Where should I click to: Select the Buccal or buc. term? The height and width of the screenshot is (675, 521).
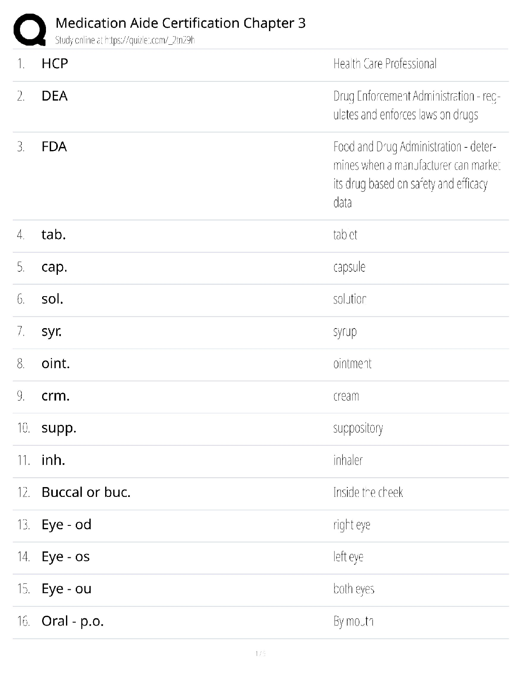click(86, 492)
